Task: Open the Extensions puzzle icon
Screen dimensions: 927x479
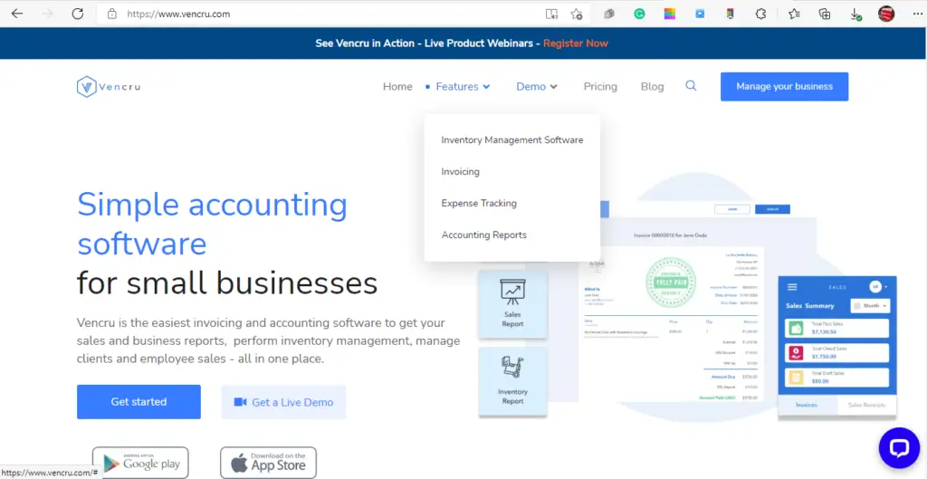Action: point(760,14)
